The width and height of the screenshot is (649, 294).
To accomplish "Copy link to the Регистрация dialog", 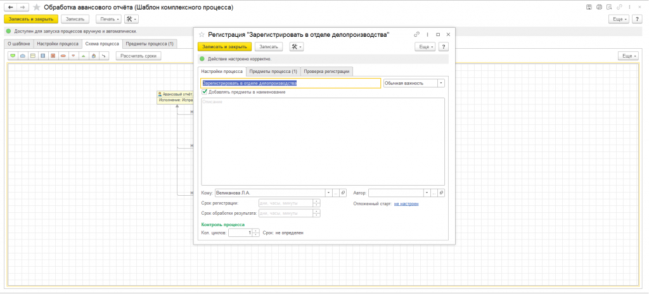I will pyautogui.click(x=416, y=34).
